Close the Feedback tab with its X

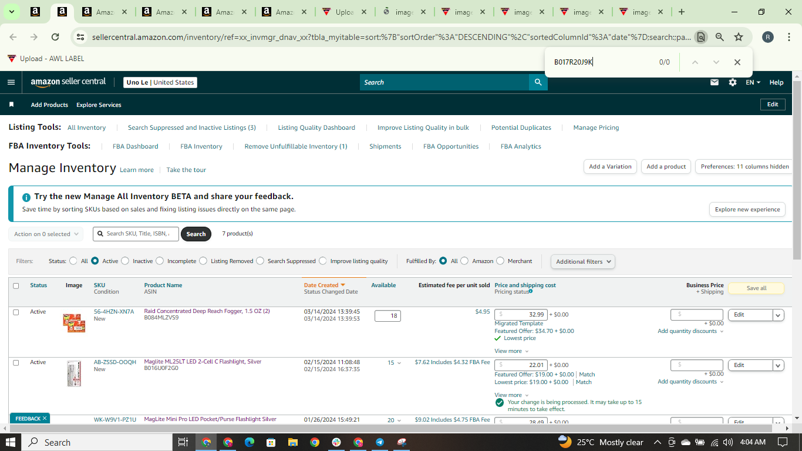(x=45, y=418)
